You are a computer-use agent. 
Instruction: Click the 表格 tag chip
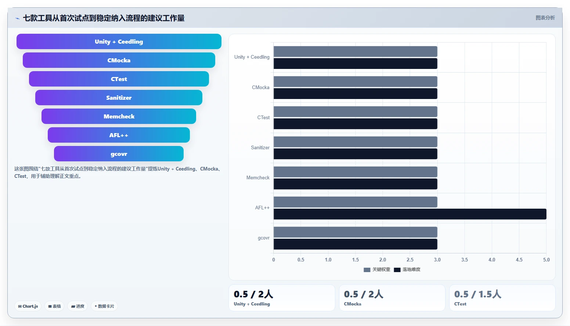(x=55, y=306)
